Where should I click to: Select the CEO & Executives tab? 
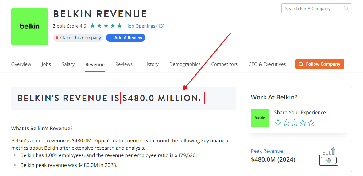click(x=267, y=64)
